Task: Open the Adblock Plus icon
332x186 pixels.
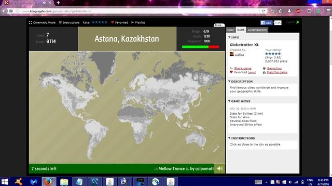Action: point(298,11)
